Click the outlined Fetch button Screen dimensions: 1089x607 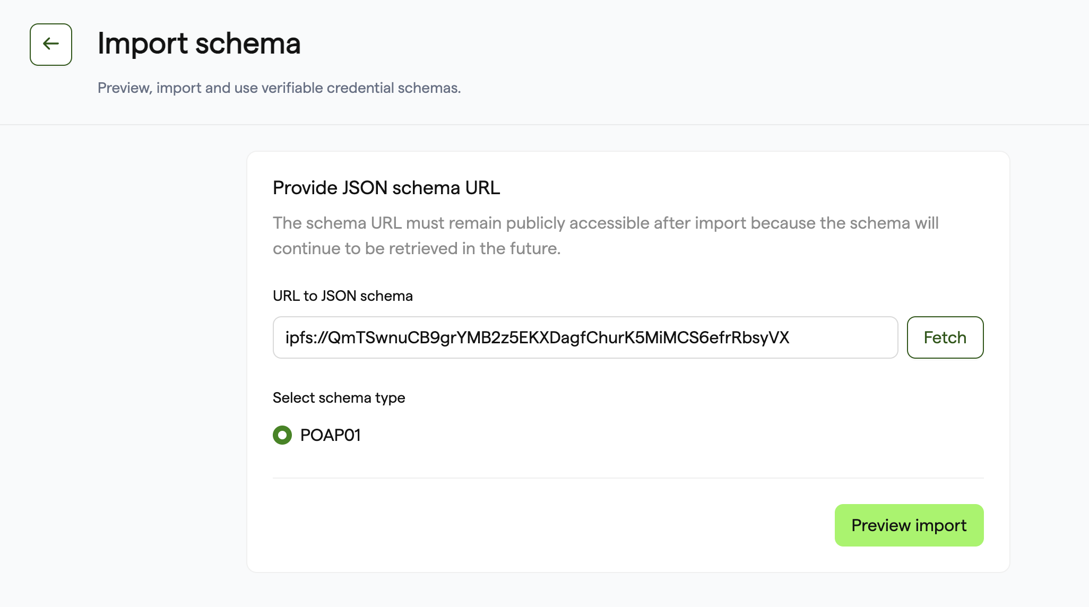(945, 337)
